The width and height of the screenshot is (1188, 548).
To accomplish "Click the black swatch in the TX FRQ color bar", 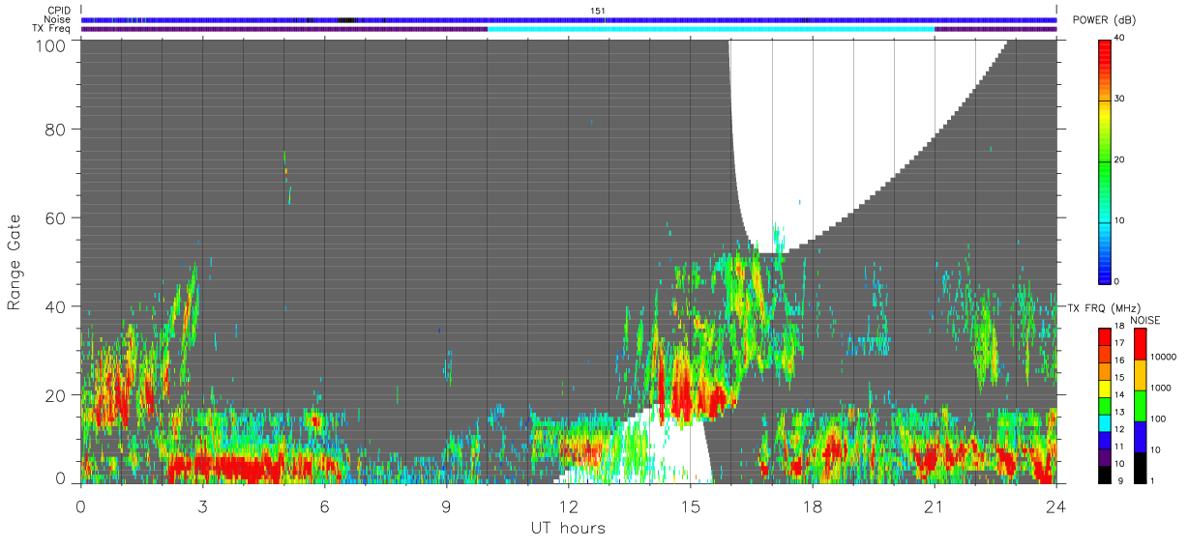I will pos(1106,476).
